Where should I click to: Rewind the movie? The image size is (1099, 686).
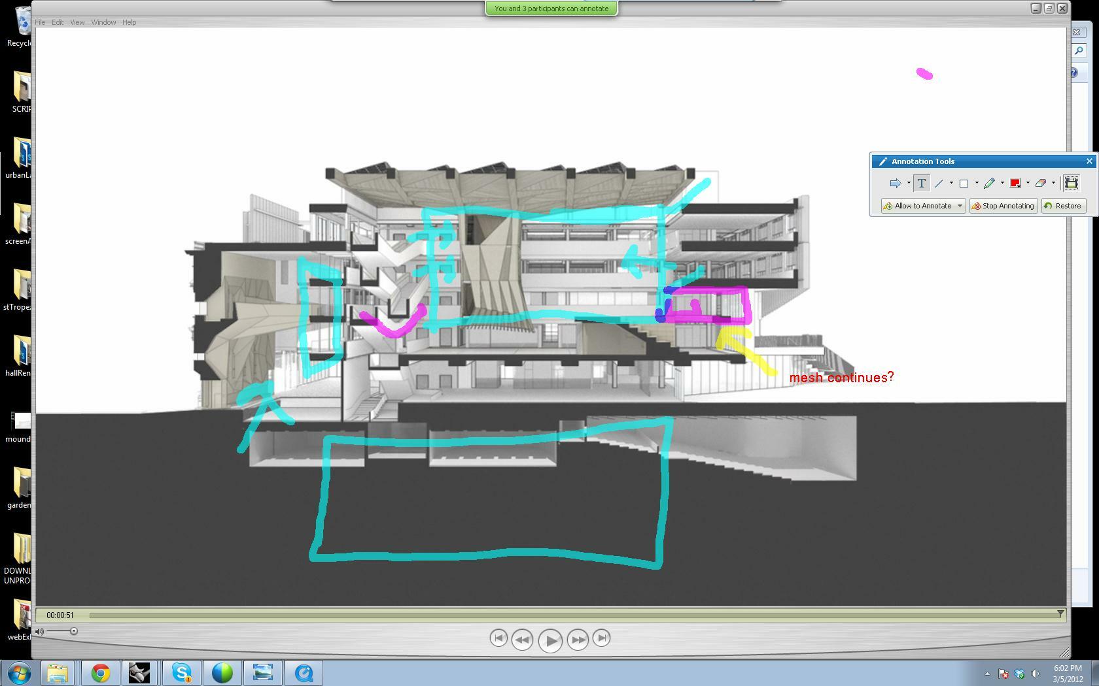pos(522,640)
